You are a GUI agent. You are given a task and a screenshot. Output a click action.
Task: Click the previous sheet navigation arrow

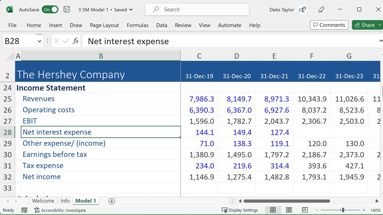click(7, 201)
